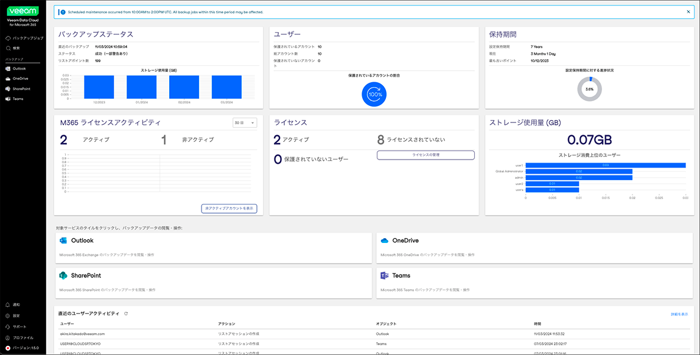Viewport: 700px width, 355px height.
Task: Click the 12/2023 storage bar
Action: point(99,86)
